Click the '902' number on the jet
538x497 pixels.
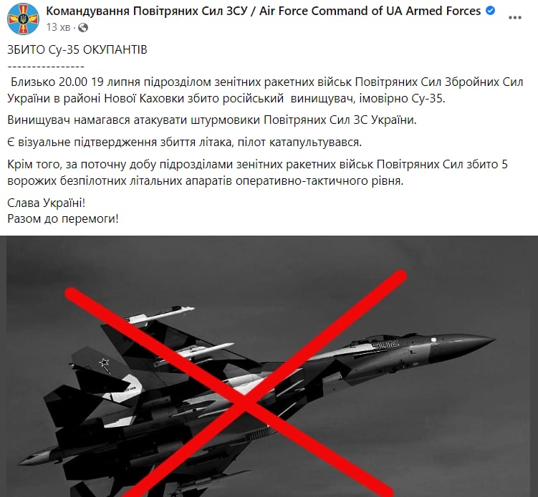pyautogui.click(x=386, y=344)
